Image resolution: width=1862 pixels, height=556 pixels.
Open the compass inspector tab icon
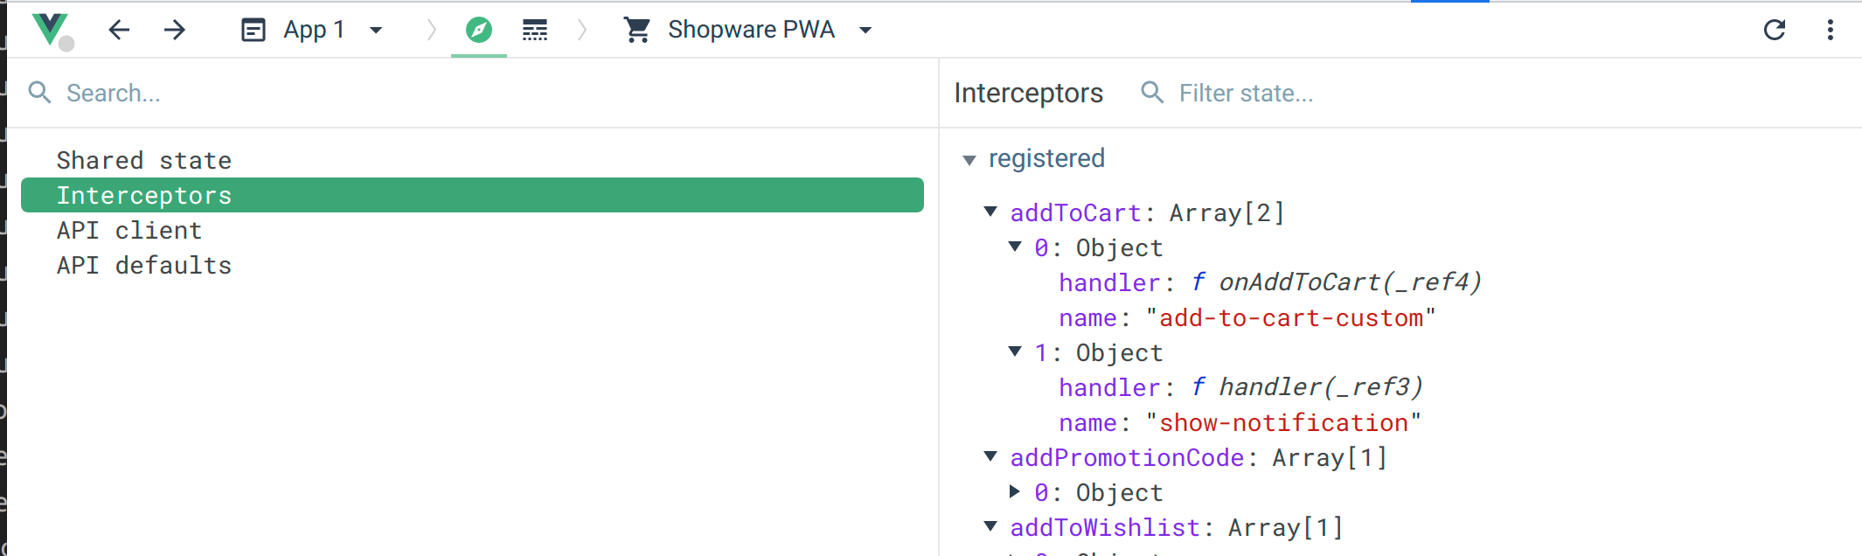tap(479, 29)
